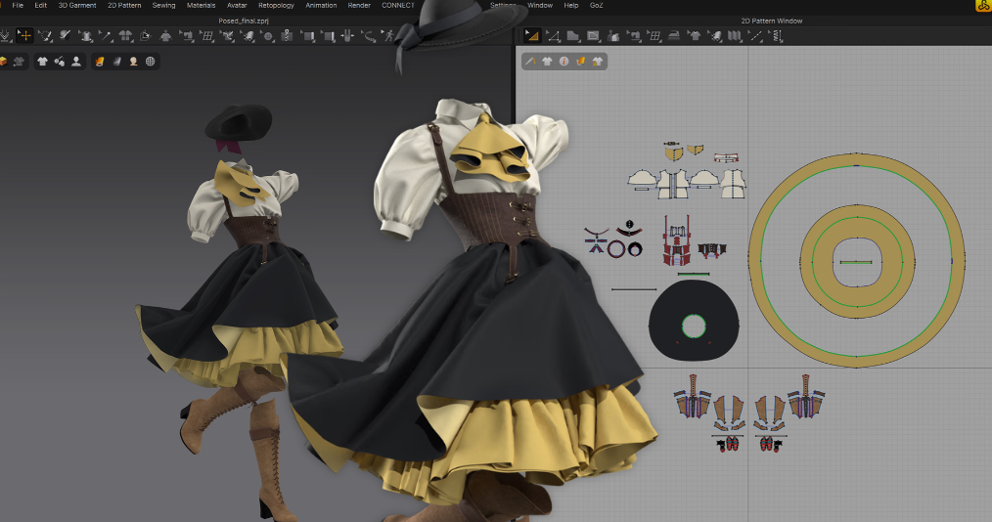Open the Materials menu
This screenshot has width=992, height=522.
pos(201,5)
